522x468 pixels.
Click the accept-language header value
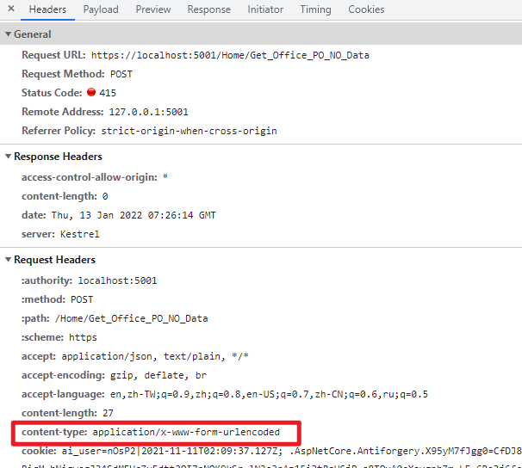(x=269, y=394)
